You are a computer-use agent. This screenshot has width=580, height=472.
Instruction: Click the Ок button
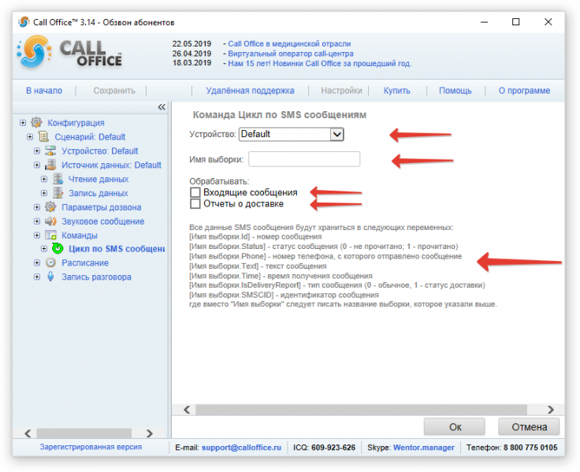(x=455, y=427)
